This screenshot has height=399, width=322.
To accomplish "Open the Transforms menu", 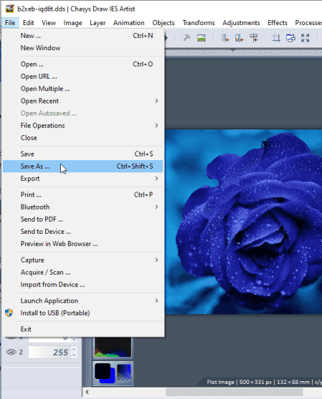I will pyautogui.click(x=198, y=23).
